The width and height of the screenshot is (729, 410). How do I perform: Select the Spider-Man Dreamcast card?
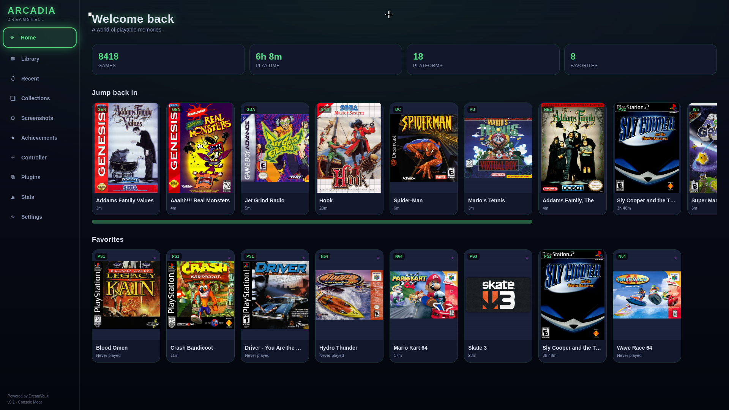424,159
